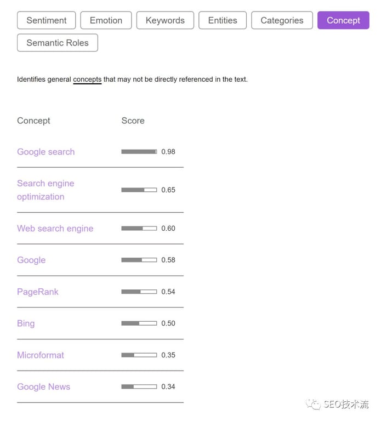Open the Emotion tab
This screenshot has width=381, height=421.
[106, 20]
